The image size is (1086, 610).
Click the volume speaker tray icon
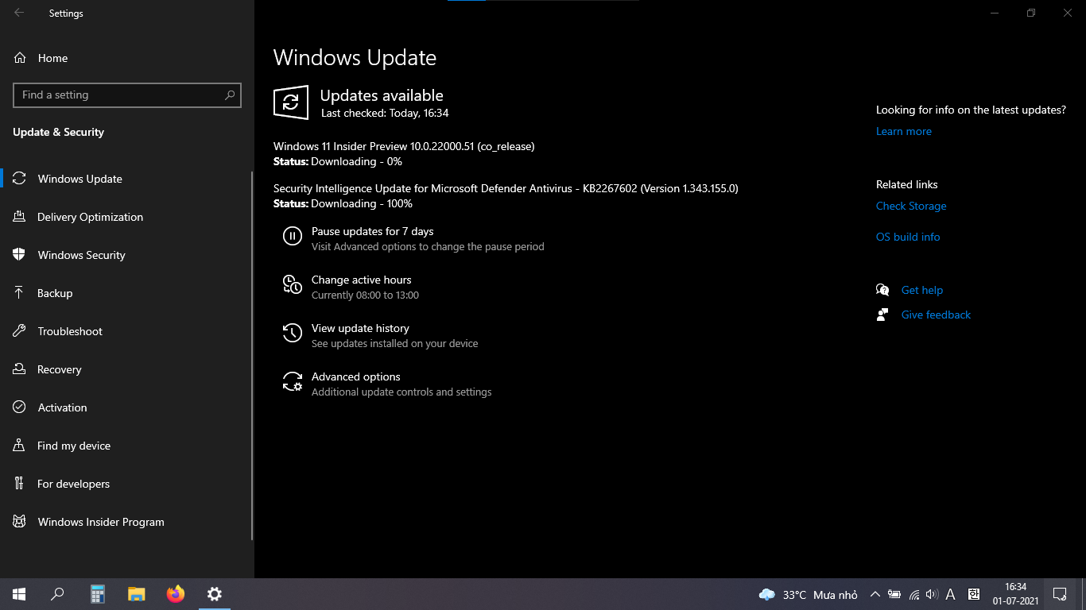pyautogui.click(x=932, y=594)
